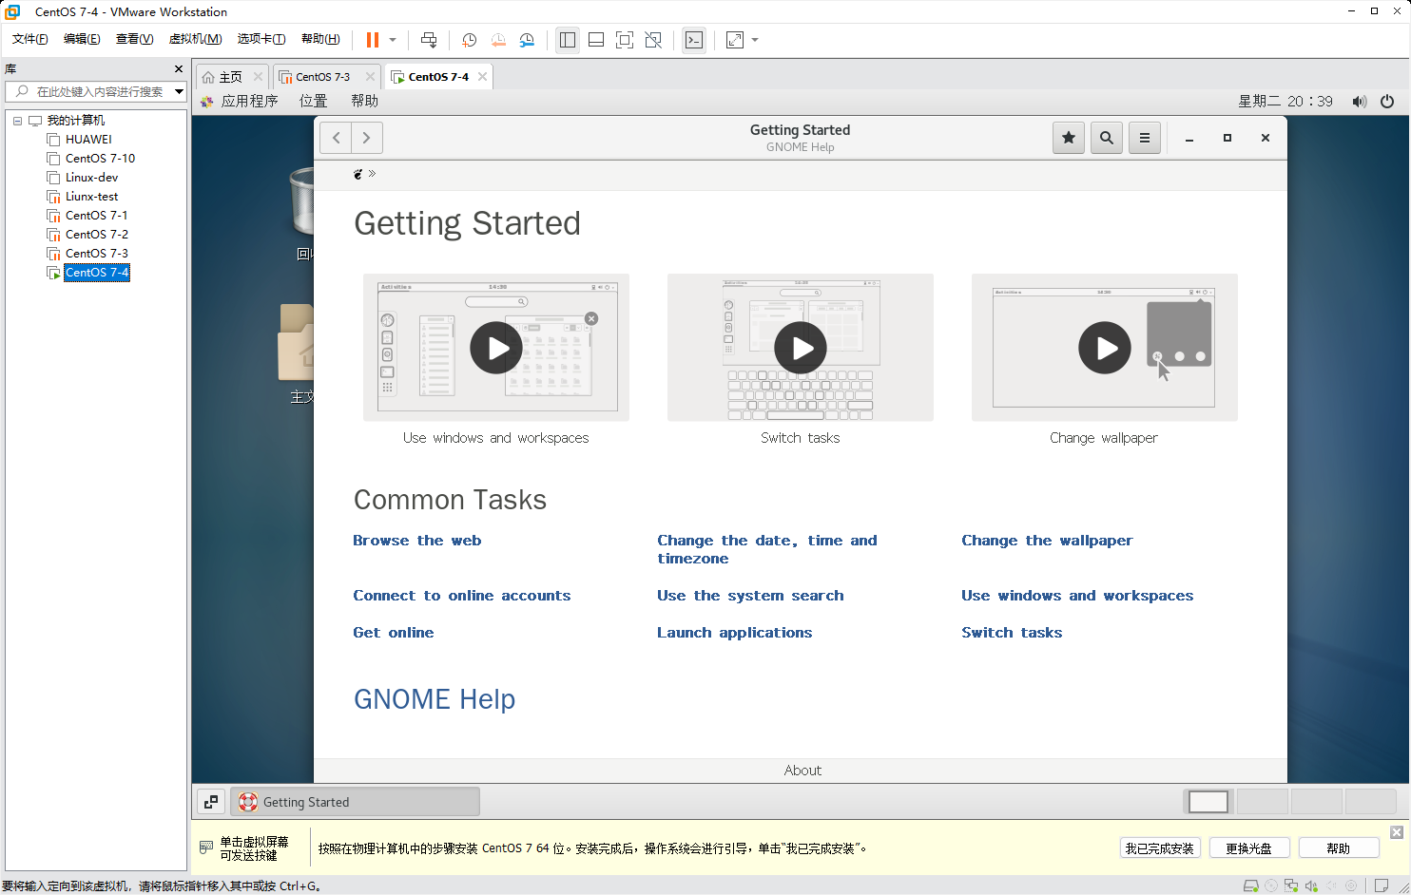
Task: Open the 帮助(H) VMware menu
Action: point(320,39)
